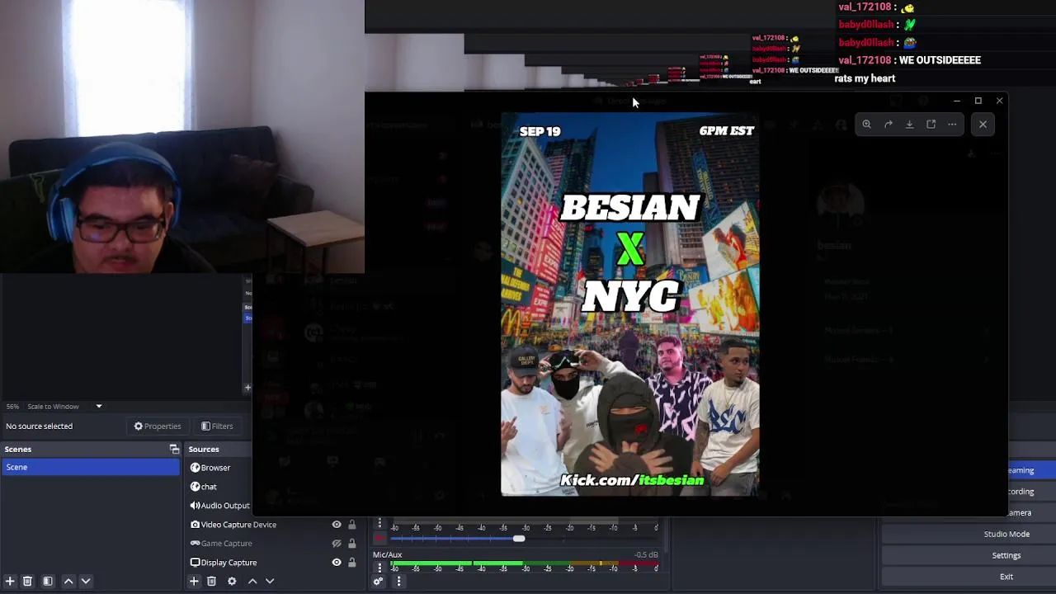The height and width of the screenshot is (594, 1056).
Task: Toggle lock on Video Capture Device
Action: coord(351,525)
